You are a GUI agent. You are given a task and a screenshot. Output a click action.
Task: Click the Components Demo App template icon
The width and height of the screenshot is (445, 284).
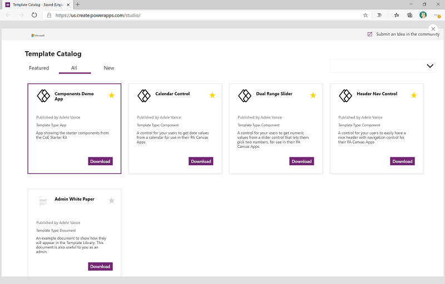(43, 96)
